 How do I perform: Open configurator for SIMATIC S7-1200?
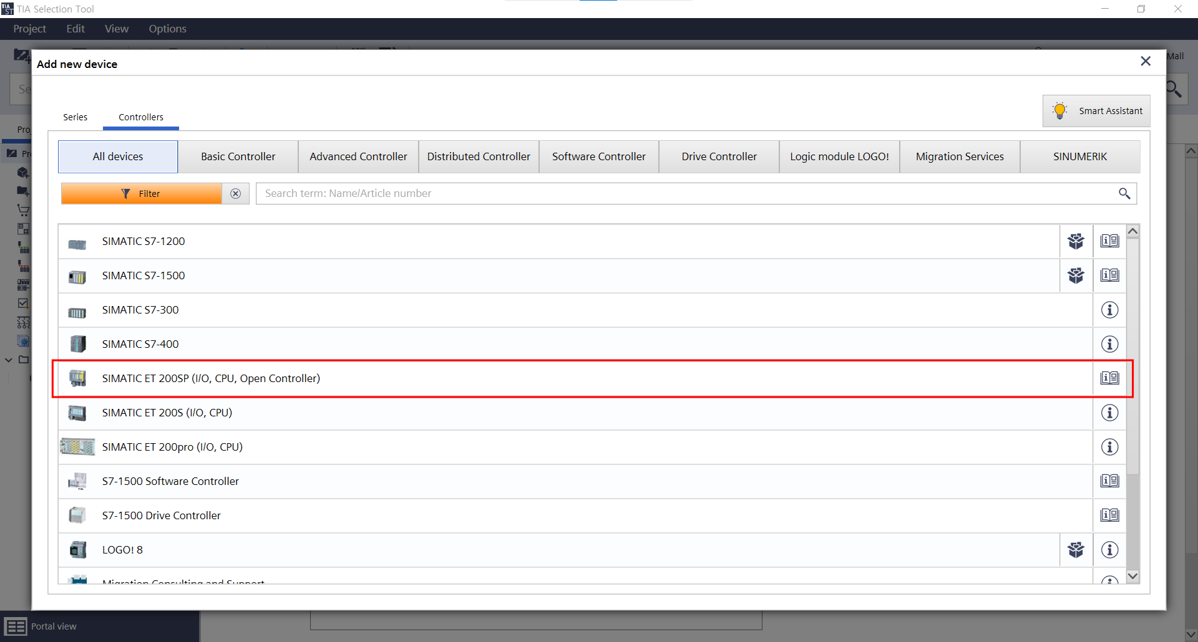(1076, 241)
